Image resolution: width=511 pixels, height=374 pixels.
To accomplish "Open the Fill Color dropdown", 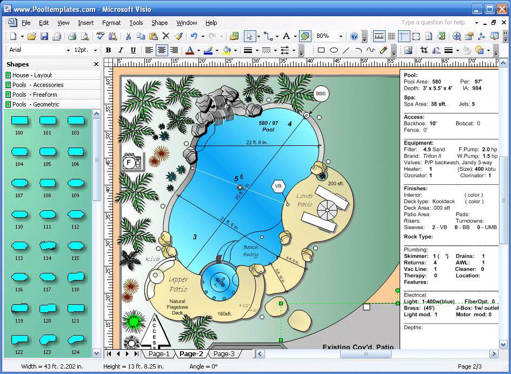I will point(234,50).
